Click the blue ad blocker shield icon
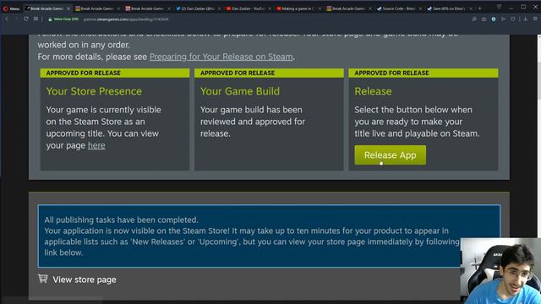This screenshot has height=304, width=541. pos(494,19)
